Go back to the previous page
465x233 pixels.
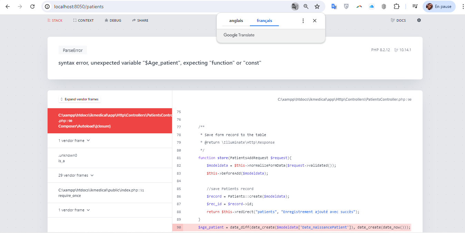(8, 7)
